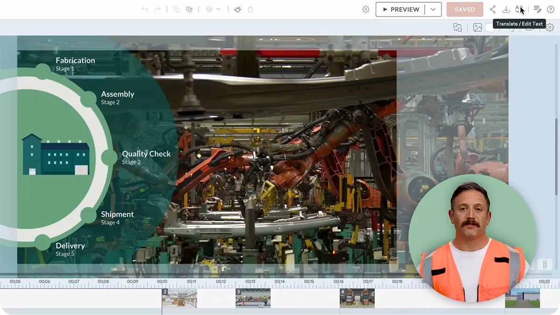Click timeline scene thumbnail 4
Screen dimensions: 560x315
tap(357, 298)
